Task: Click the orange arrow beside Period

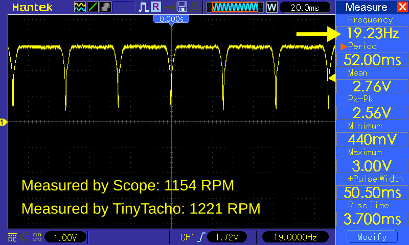Action: coord(344,46)
